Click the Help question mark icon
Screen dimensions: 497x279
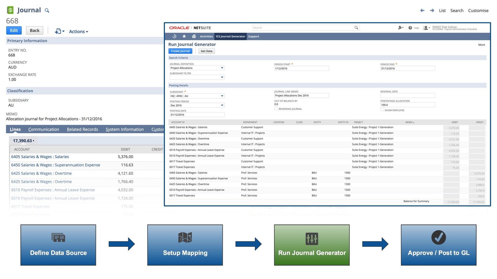click(x=410, y=28)
